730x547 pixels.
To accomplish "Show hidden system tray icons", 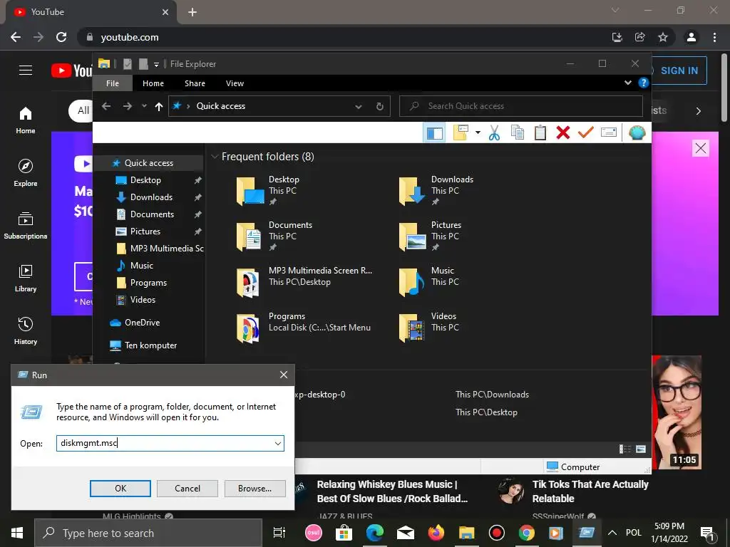I will [x=612, y=533].
